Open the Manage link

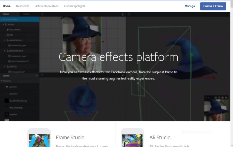[190, 6]
